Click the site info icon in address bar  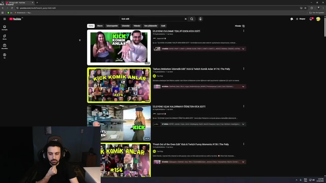tap(17, 8)
